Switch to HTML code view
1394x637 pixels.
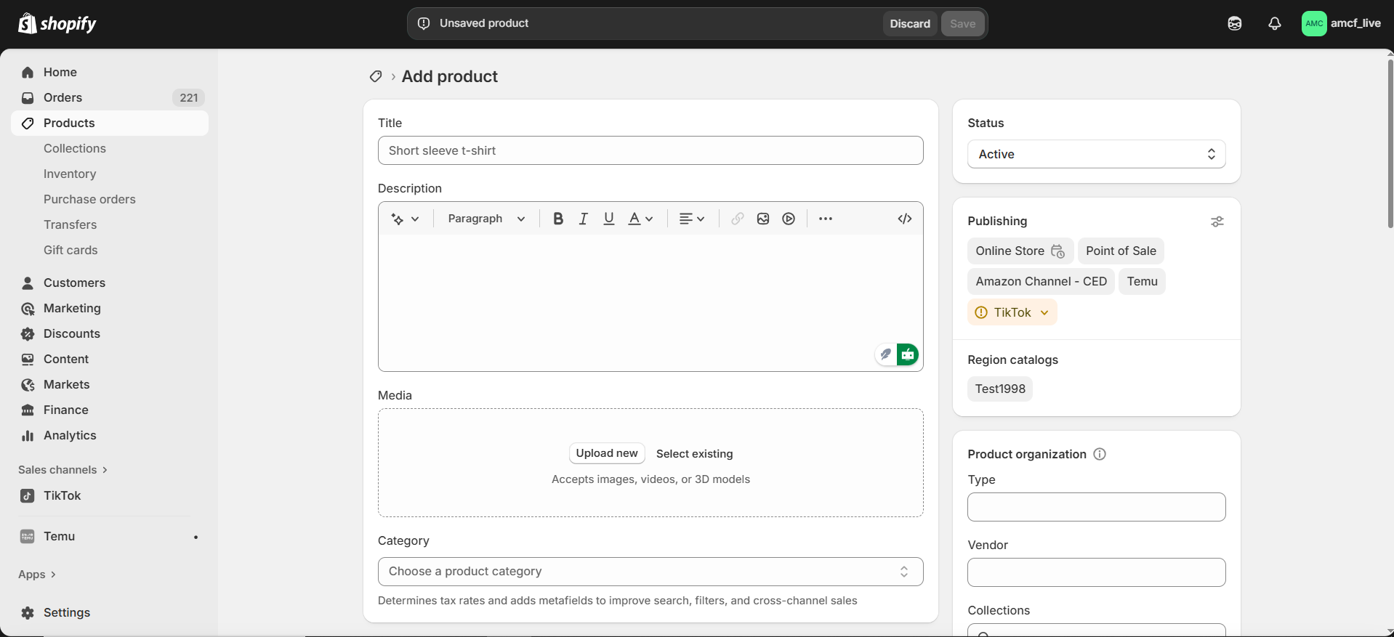(904, 219)
